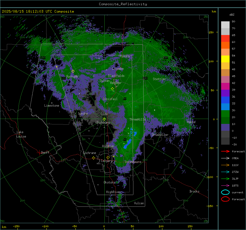The width and height of the screenshot is (246, 230).
Task: Click the Vulcan city label
Action: tap(139, 203)
